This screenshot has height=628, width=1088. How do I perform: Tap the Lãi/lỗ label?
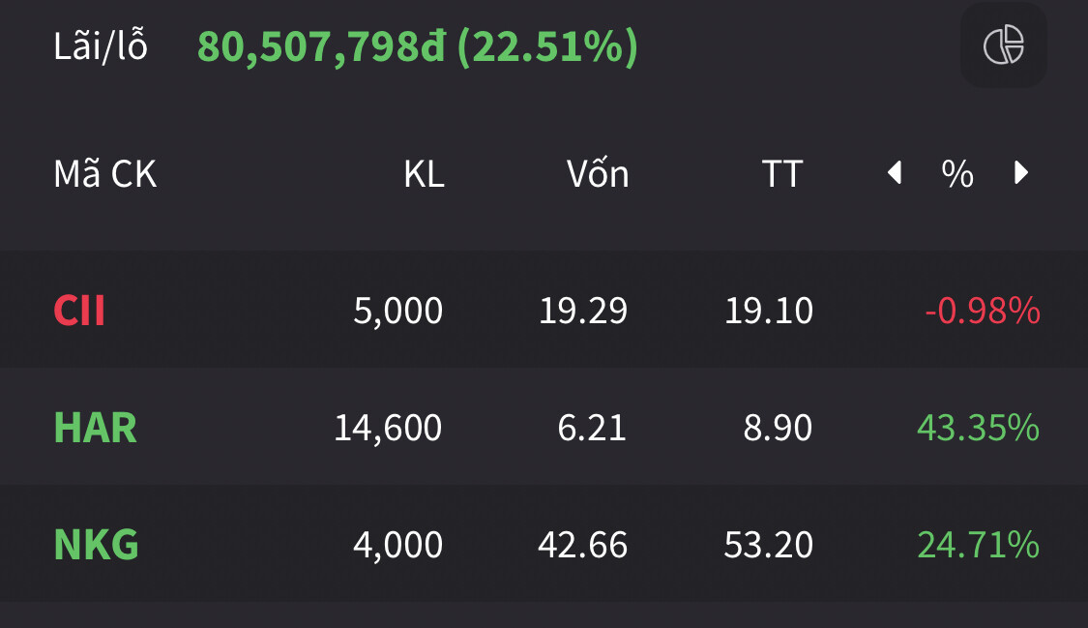[x=101, y=46]
